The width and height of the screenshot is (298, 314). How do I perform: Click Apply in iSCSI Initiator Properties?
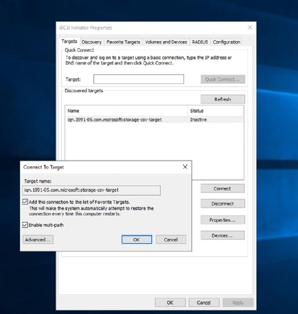(238, 302)
